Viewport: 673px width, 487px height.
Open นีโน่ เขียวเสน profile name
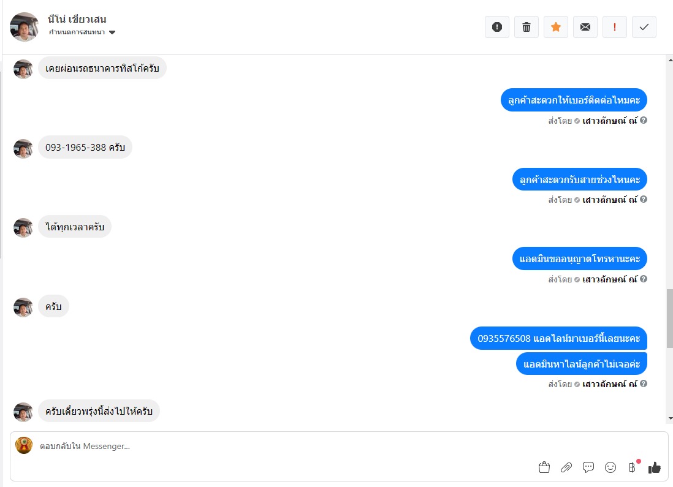pos(77,20)
